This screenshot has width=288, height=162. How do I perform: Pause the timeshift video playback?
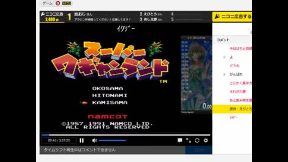point(82,140)
